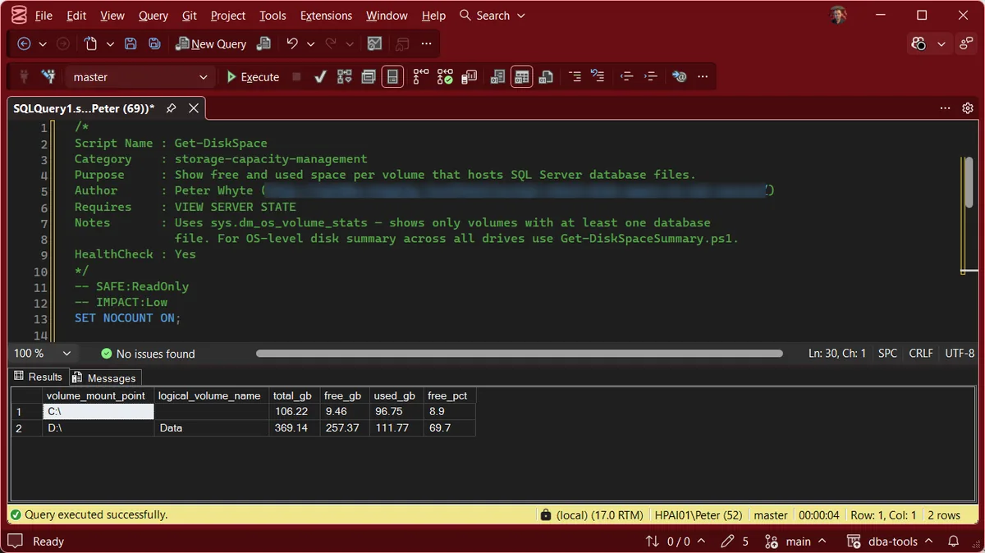Comment out the selected lines
Viewport: 985px width, 553px height.
(x=575, y=76)
